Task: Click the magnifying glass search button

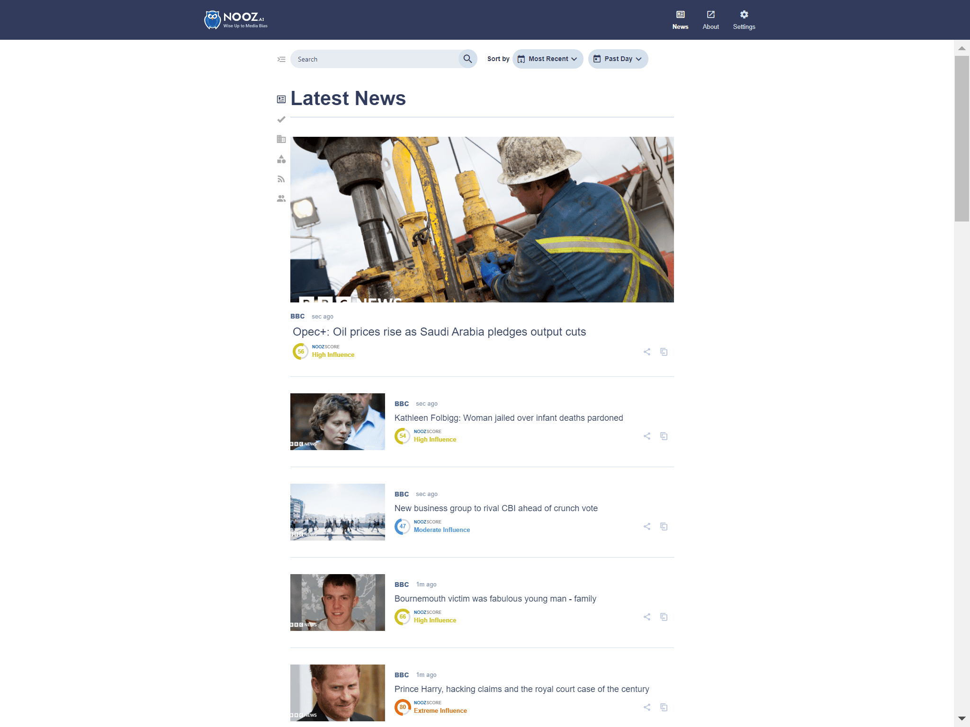Action: point(467,59)
